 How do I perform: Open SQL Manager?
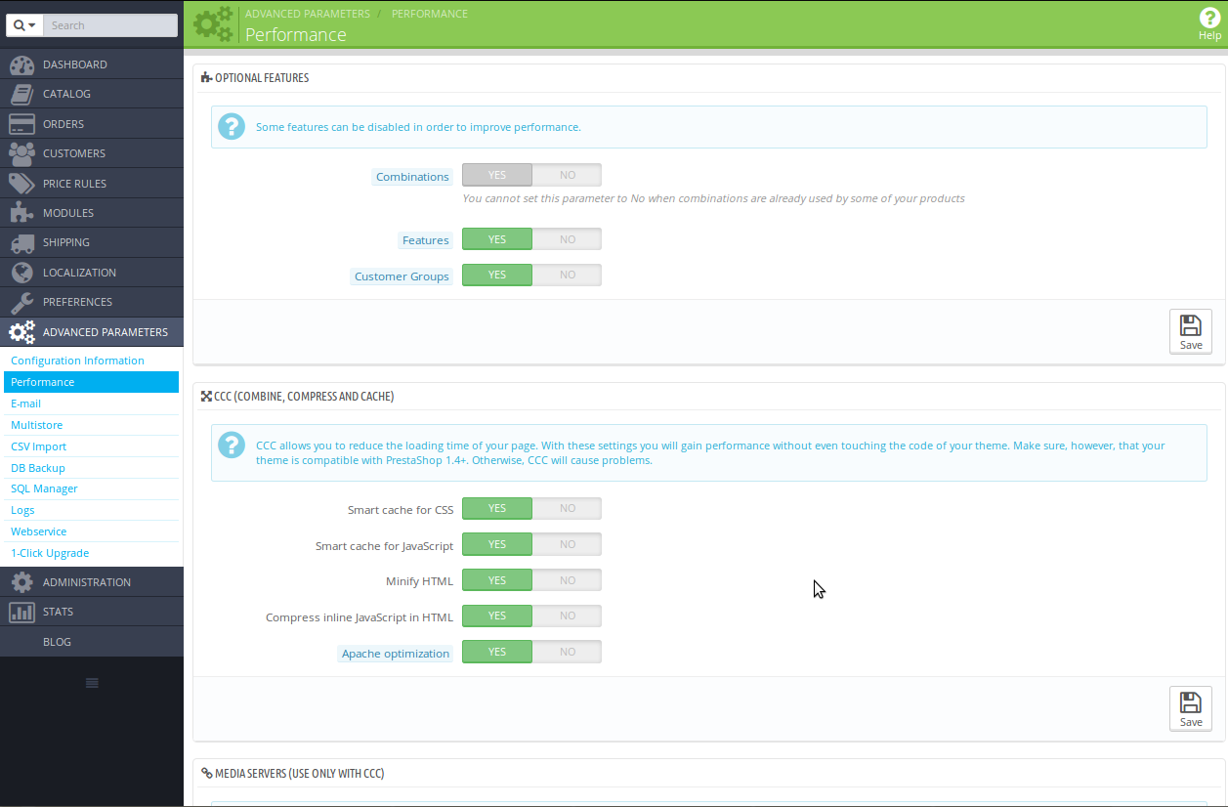tap(91, 488)
